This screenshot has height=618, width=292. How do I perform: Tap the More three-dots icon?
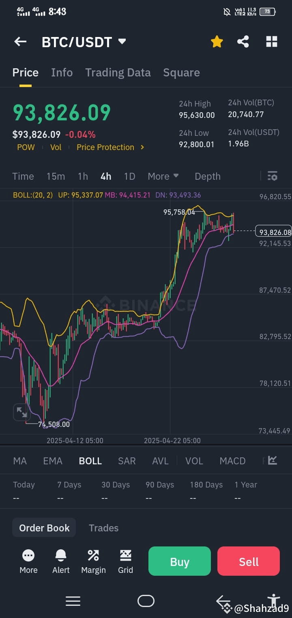pos(28,555)
